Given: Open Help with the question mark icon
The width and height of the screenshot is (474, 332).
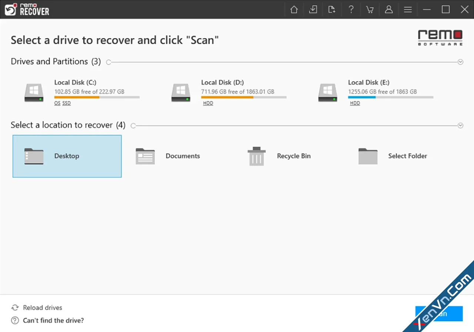Looking at the screenshot, I should [351, 9].
